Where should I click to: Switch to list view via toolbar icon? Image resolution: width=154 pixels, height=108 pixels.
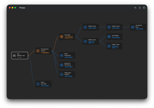tap(135, 8)
